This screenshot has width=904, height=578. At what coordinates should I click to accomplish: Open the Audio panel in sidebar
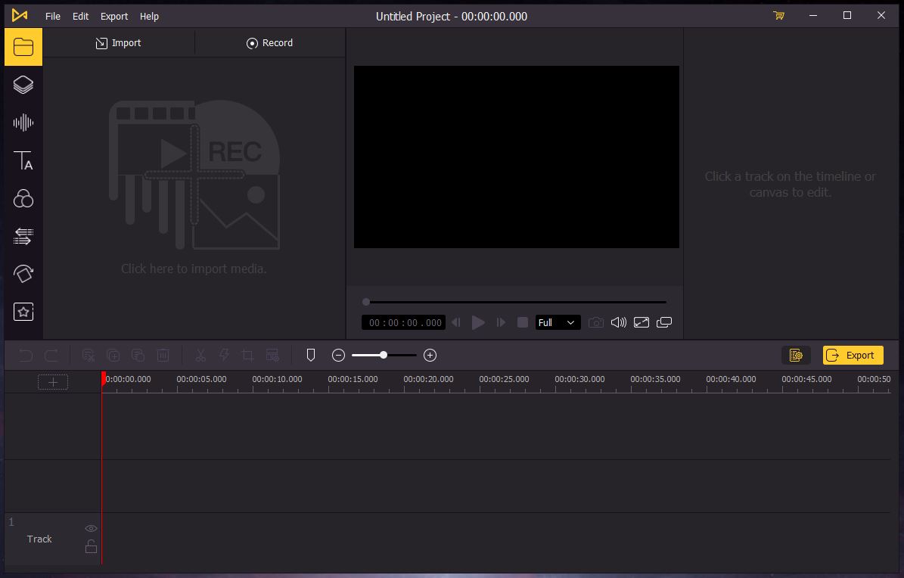tap(23, 123)
